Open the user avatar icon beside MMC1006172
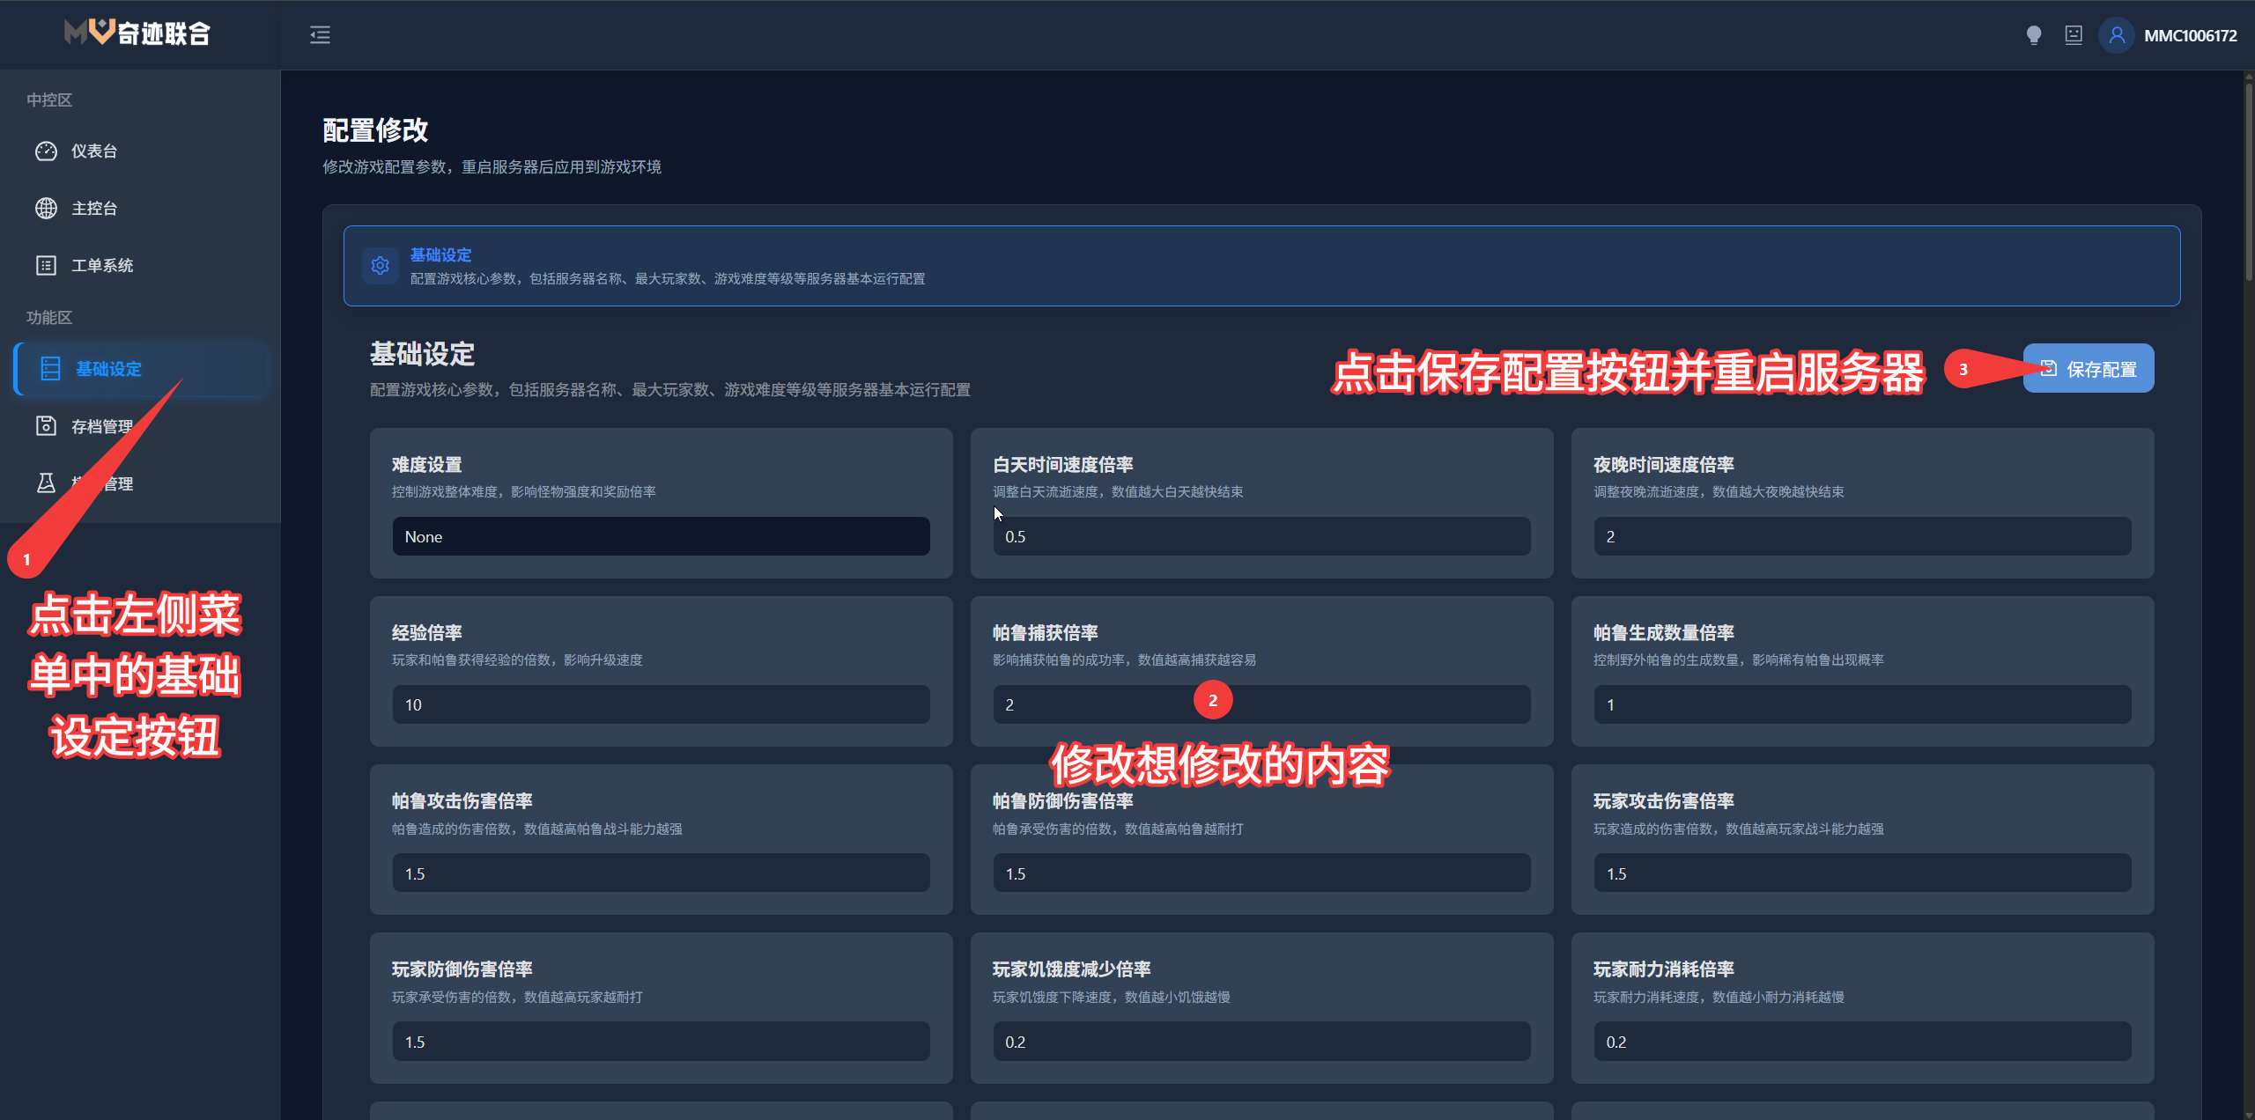The image size is (2255, 1120). point(2117,35)
